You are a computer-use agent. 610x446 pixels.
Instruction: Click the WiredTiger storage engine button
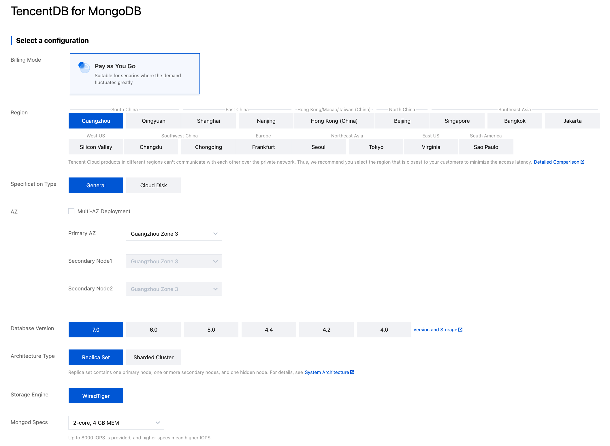pyautogui.click(x=96, y=396)
